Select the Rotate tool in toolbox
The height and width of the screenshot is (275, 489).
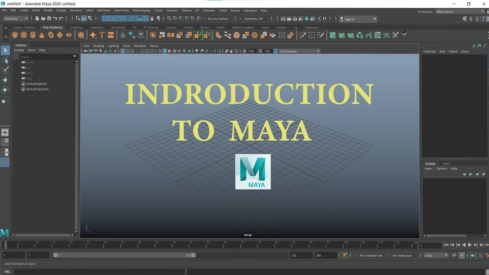[5, 90]
